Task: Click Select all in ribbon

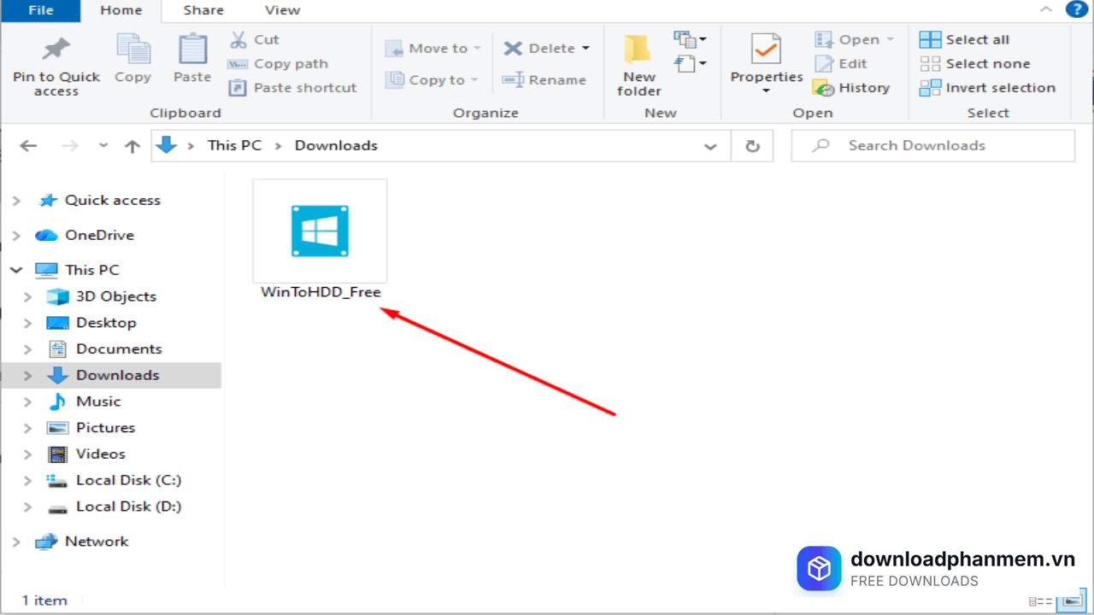Action: click(965, 39)
